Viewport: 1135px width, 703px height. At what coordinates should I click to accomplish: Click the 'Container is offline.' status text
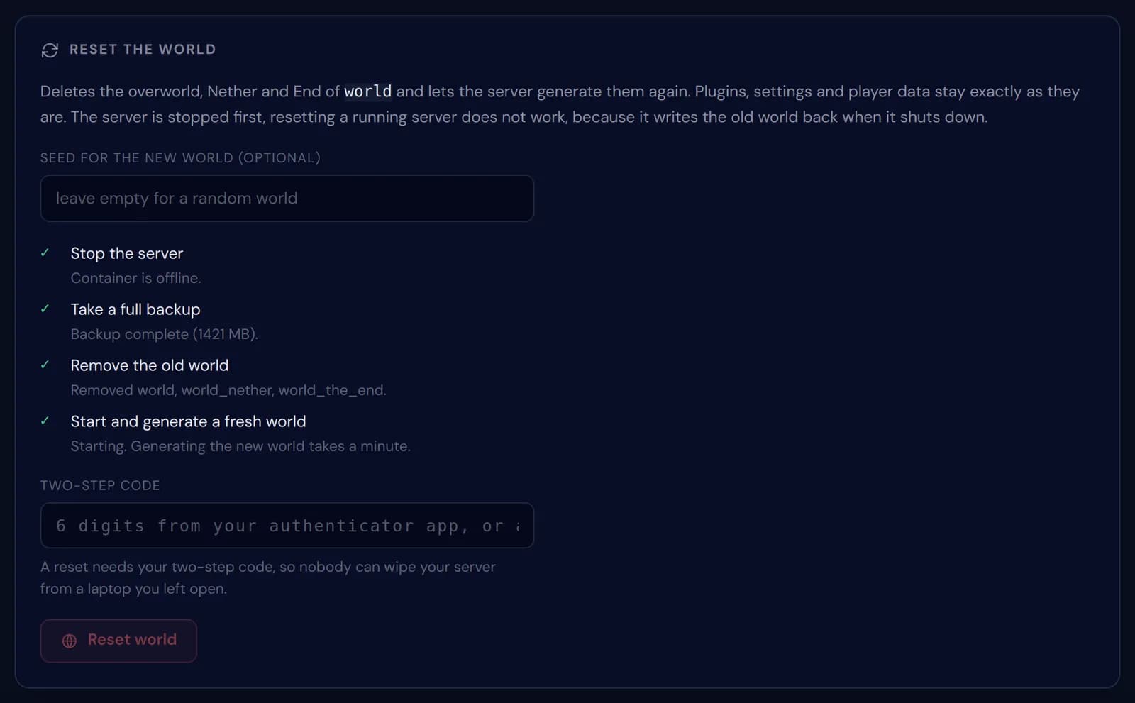(135, 278)
